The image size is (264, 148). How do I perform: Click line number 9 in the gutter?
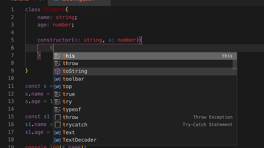click(x=12, y=71)
